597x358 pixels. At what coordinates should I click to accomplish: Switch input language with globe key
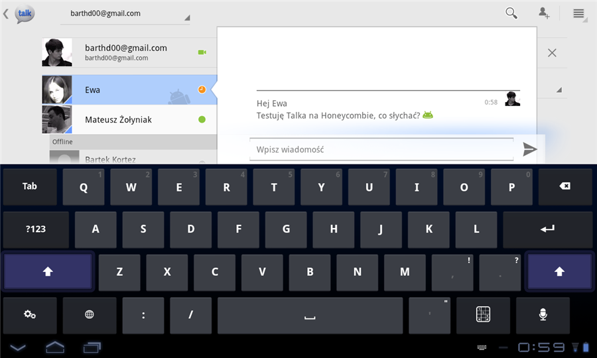(90, 315)
